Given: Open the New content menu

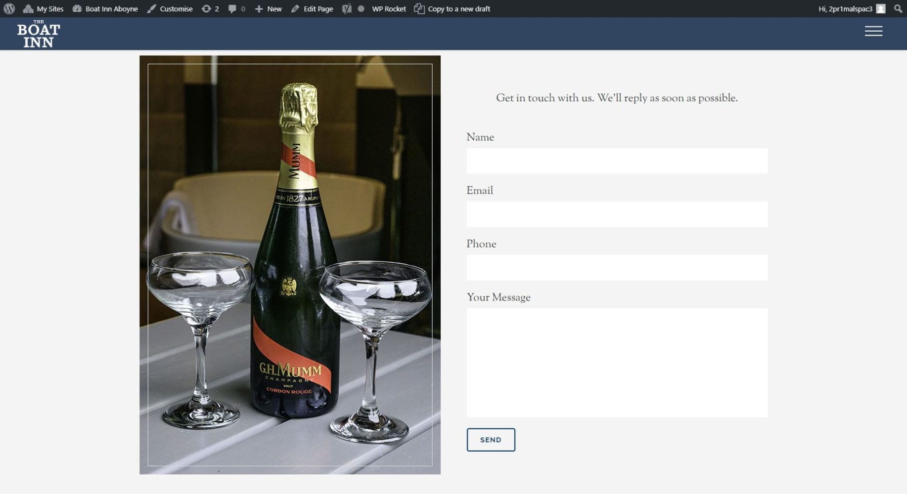Looking at the screenshot, I should pos(268,9).
